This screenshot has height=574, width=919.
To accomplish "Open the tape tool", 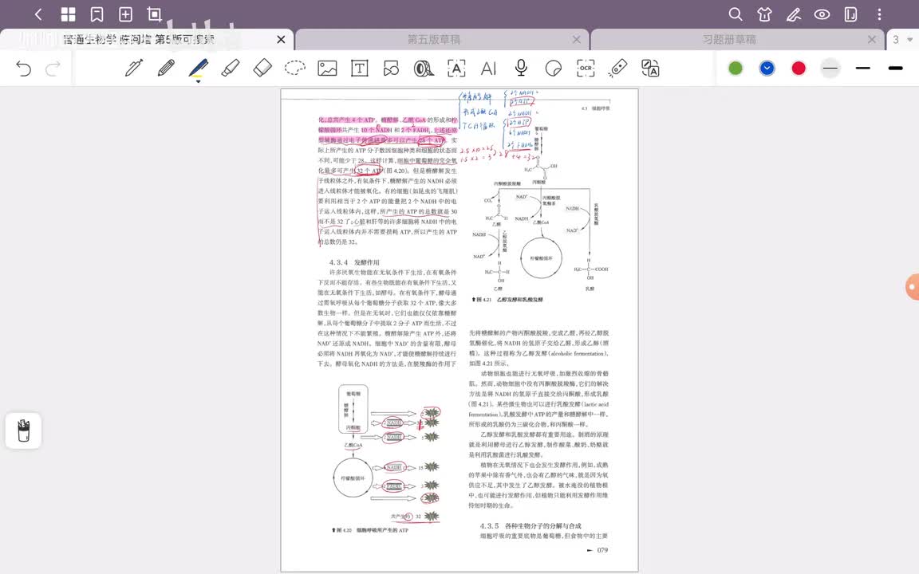I will pos(424,68).
